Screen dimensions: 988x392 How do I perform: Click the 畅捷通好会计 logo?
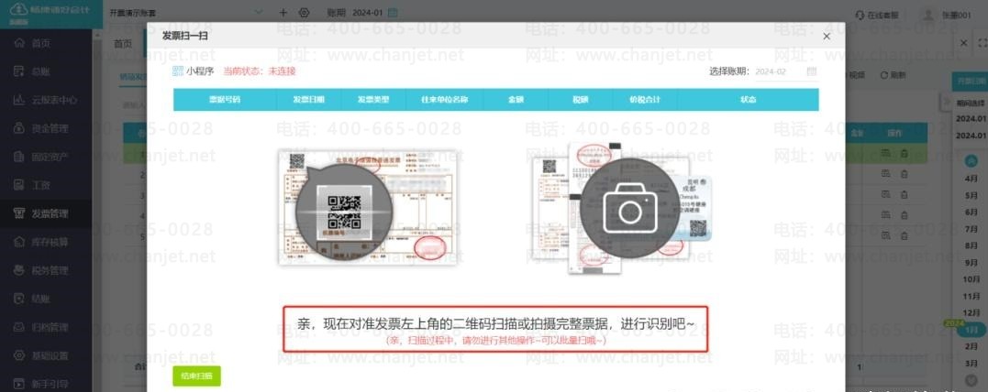pos(50,10)
